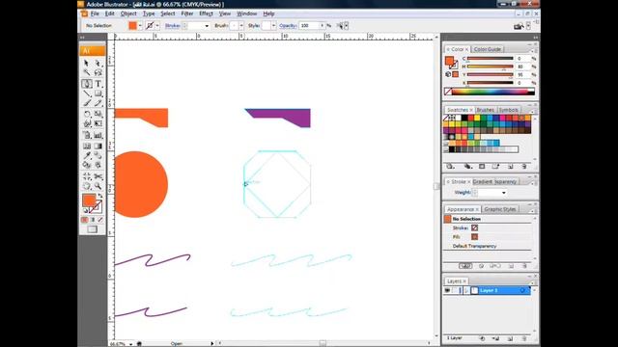The image size is (618, 347).
Task: Select the Hand tool
Action: pos(87,186)
